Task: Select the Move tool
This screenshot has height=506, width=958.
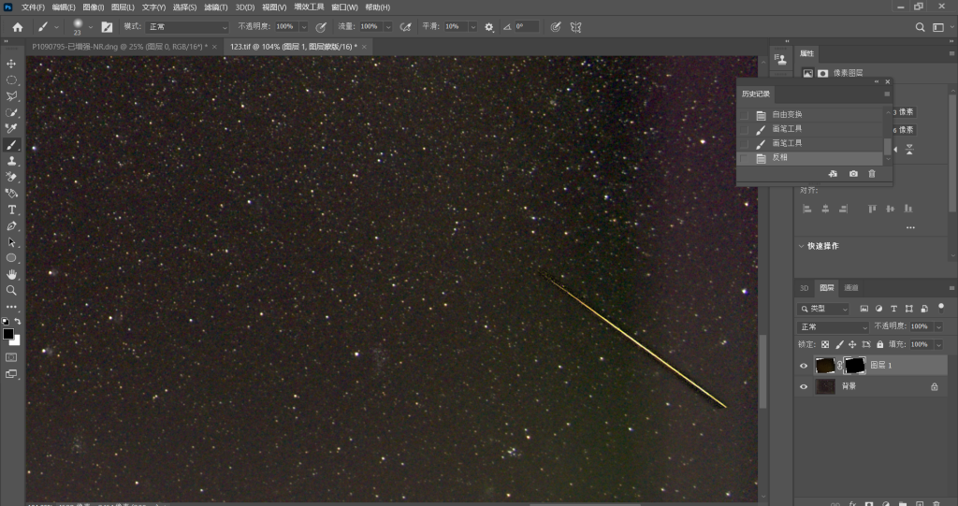Action: tap(11, 64)
